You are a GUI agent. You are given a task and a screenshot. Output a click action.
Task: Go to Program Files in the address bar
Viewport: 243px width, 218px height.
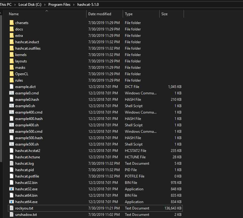[x=59, y=5]
